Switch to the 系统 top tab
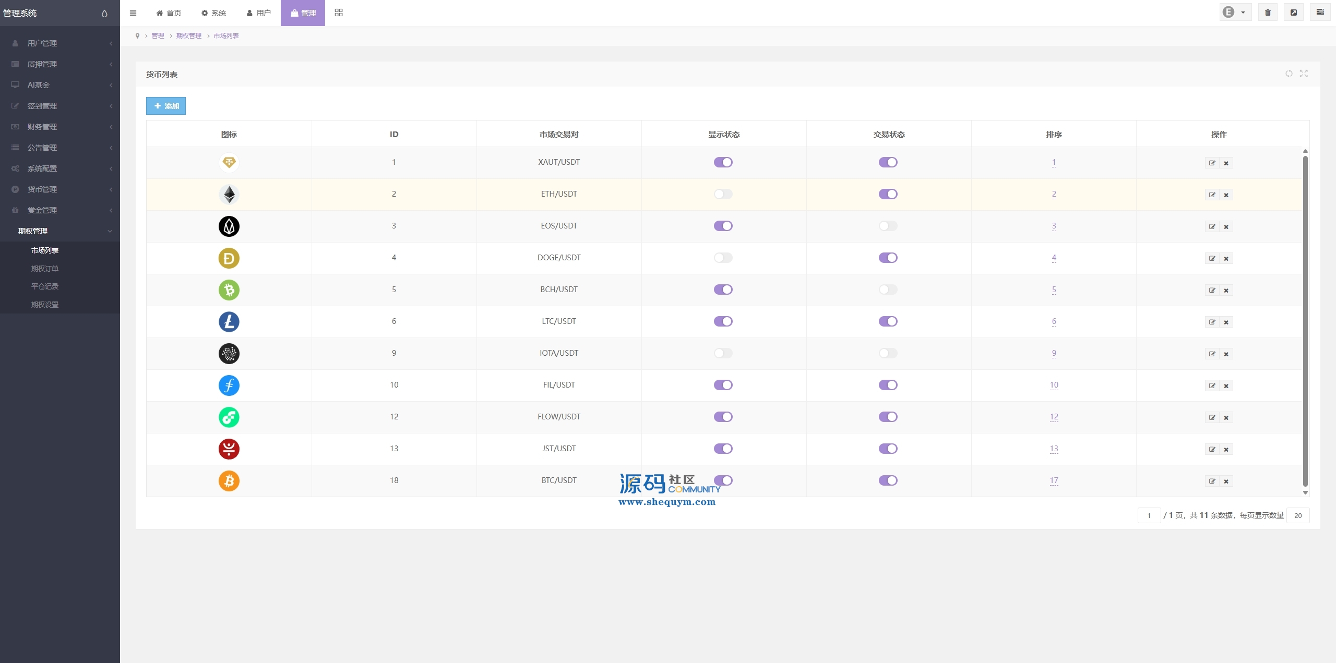 pyautogui.click(x=213, y=13)
